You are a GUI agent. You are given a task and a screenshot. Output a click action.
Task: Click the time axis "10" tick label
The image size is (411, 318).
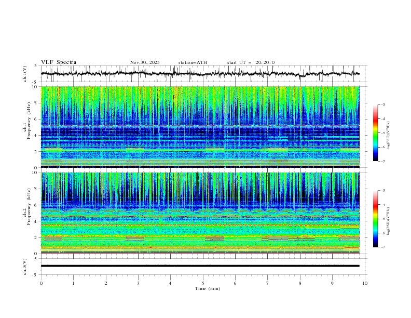pos(365,283)
